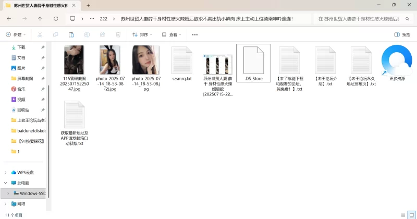
Task: Open the 222 folder breadcrumb
Action: coord(103,19)
